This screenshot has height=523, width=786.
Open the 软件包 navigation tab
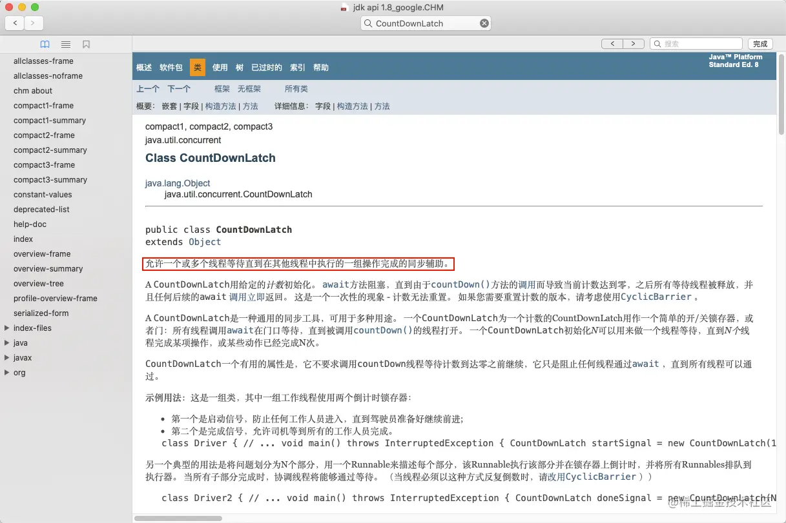(x=171, y=68)
